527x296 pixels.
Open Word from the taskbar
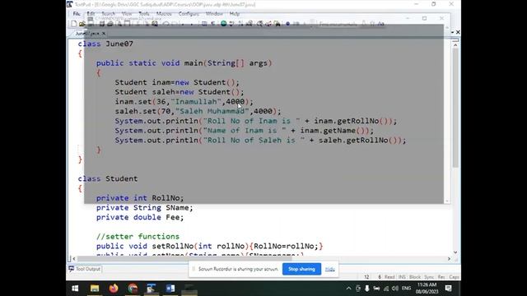(170, 289)
